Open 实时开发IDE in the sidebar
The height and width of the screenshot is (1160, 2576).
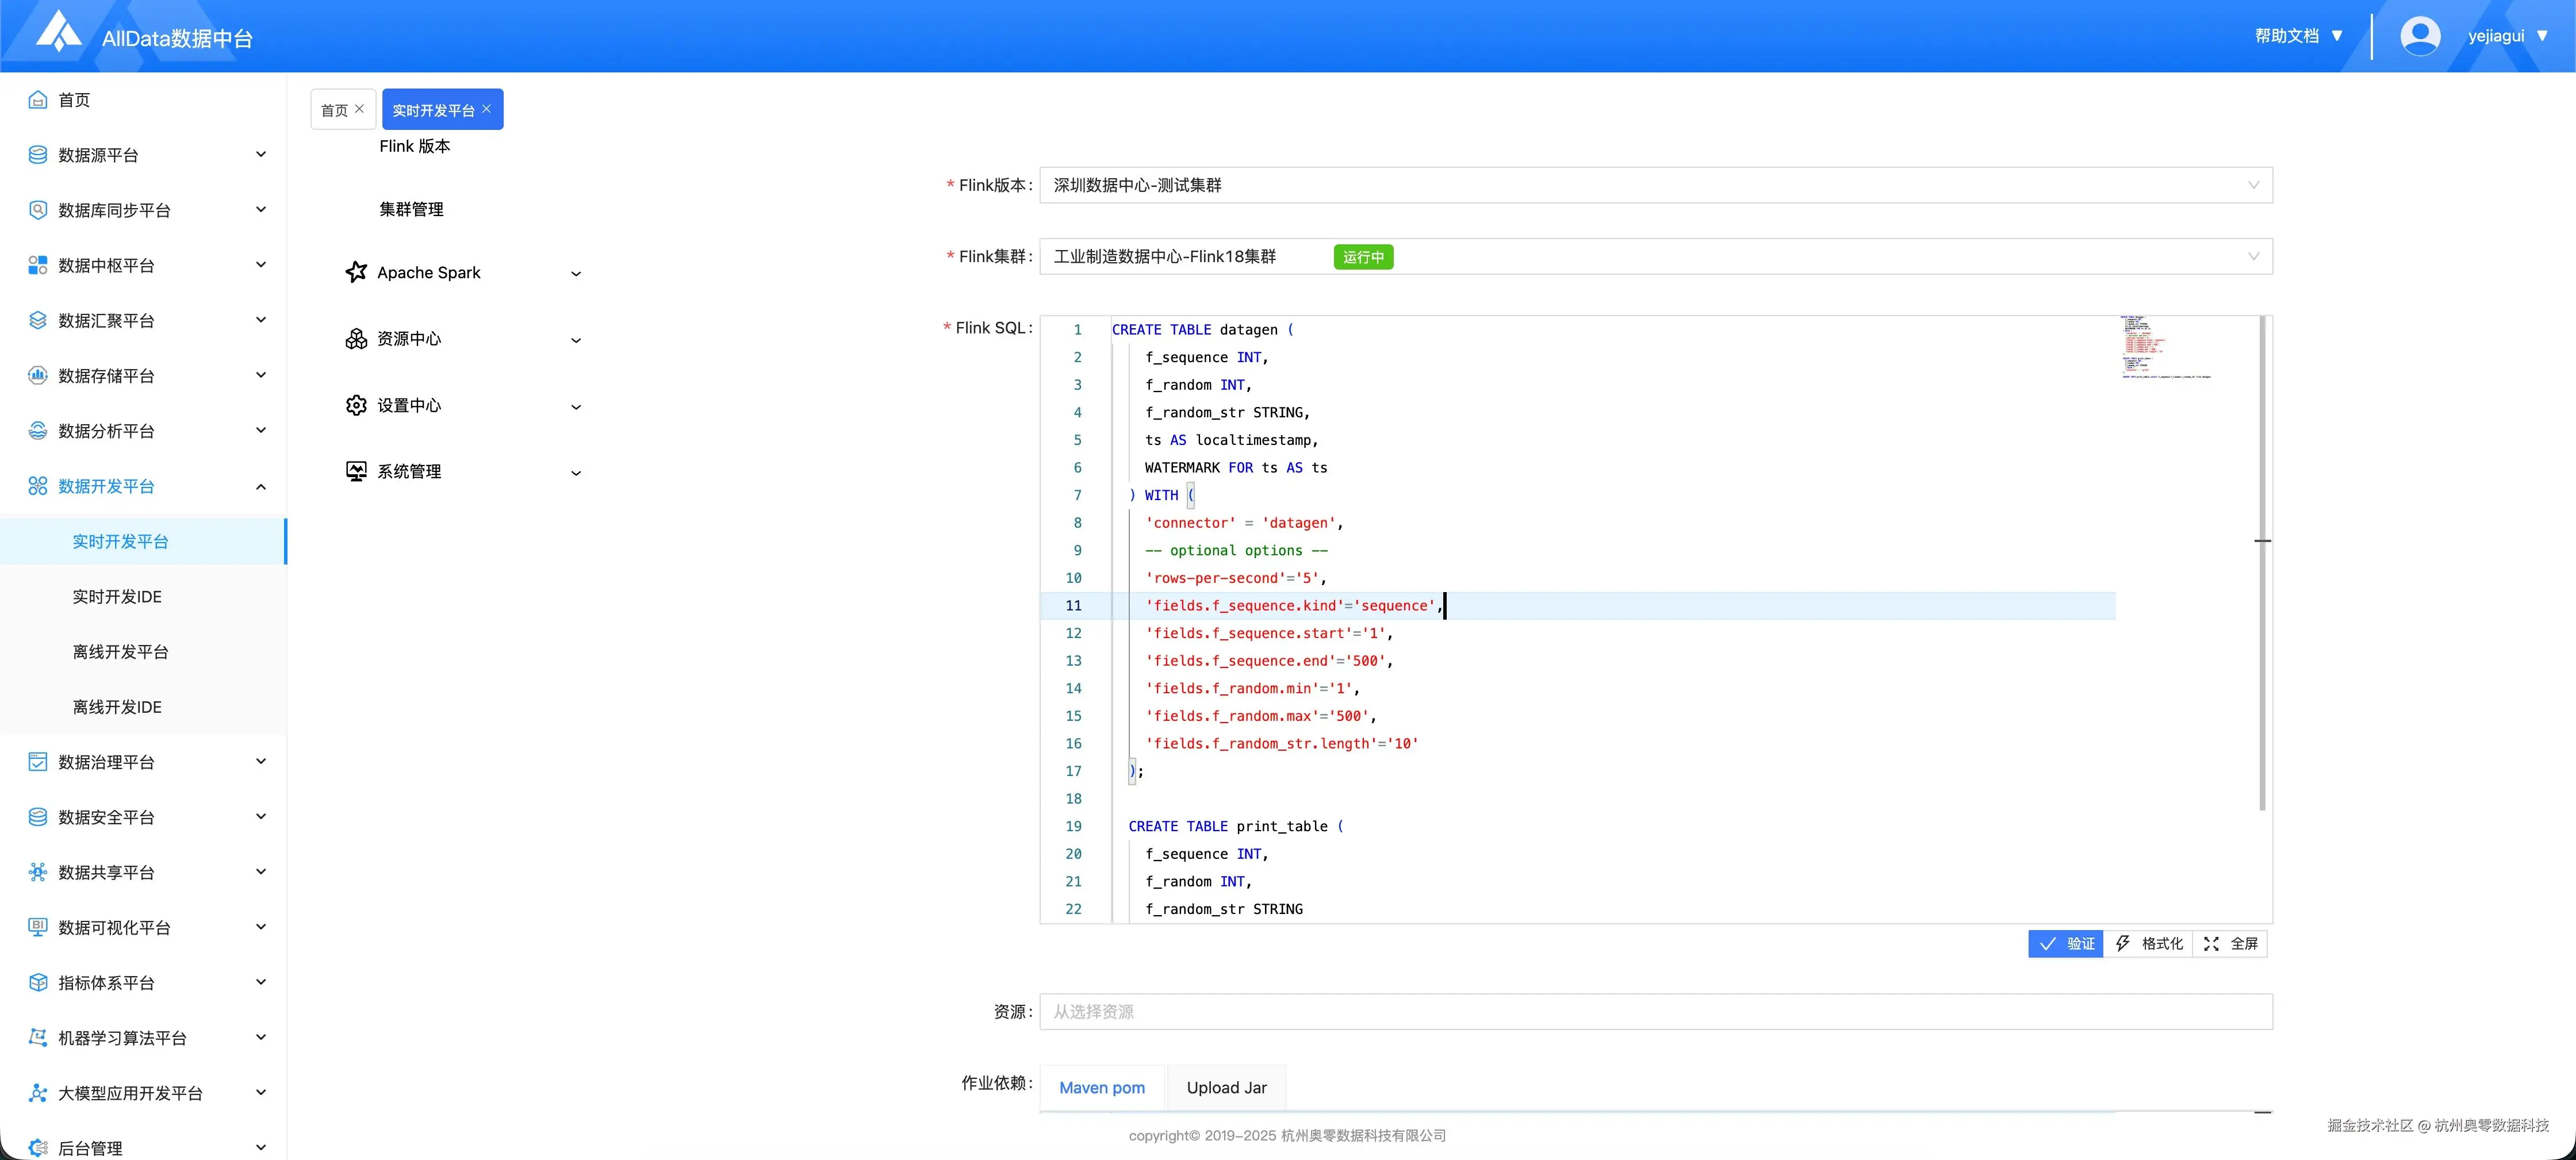coord(117,597)
